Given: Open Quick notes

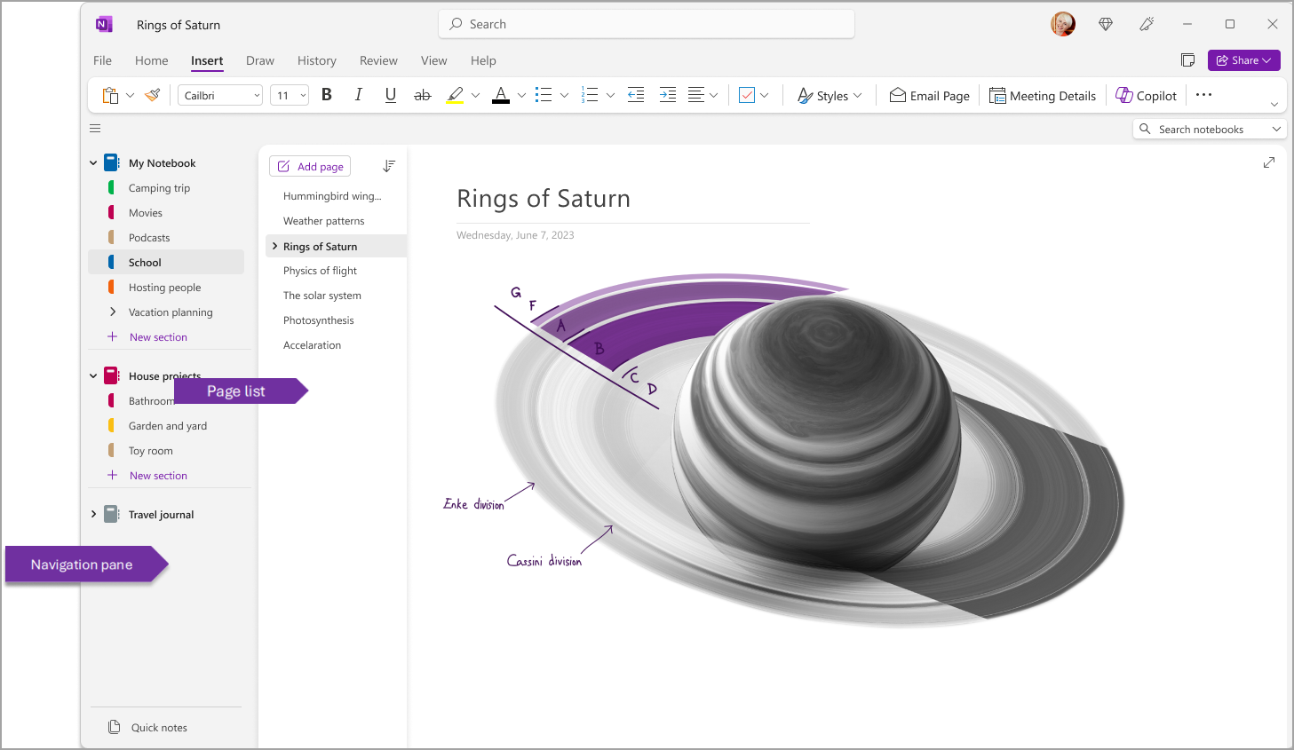Looking at the screenshot, I should point(159,727).
